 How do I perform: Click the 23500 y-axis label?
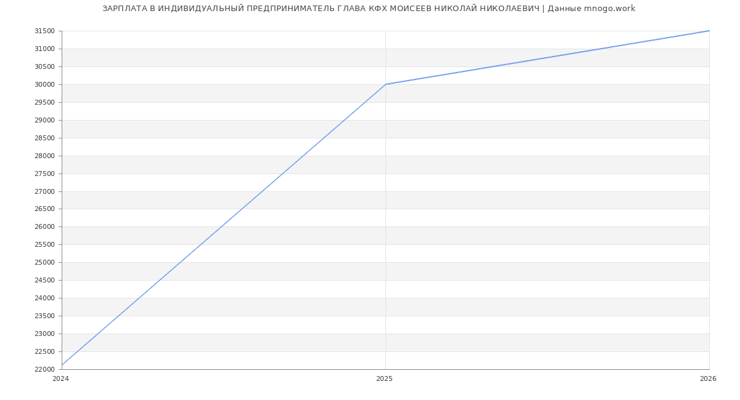pos(44,316)
